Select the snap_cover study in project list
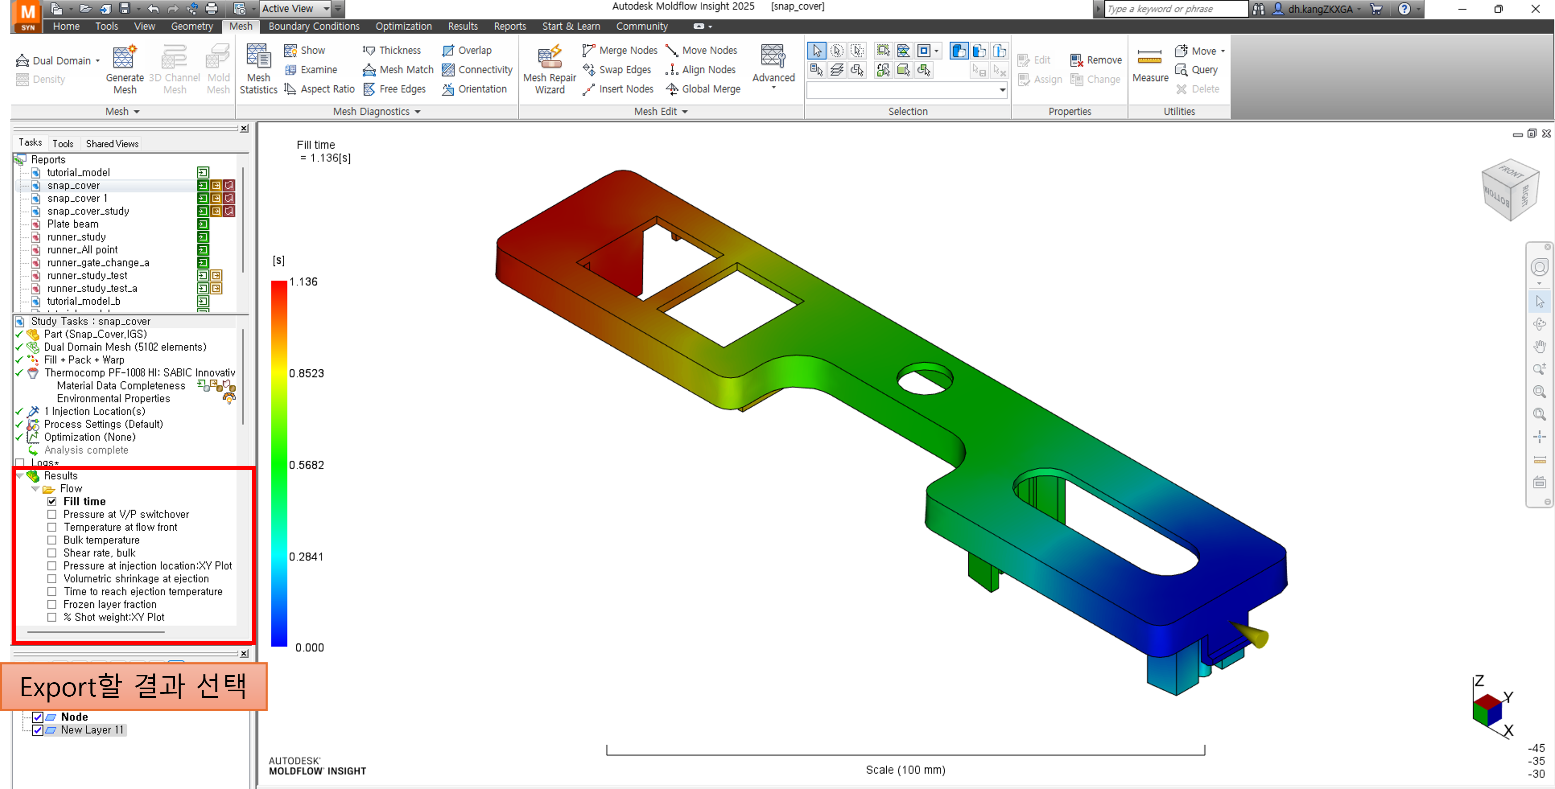Viewport: 1555px width, 789px height. pyautogui.click(x=74, y=186)
